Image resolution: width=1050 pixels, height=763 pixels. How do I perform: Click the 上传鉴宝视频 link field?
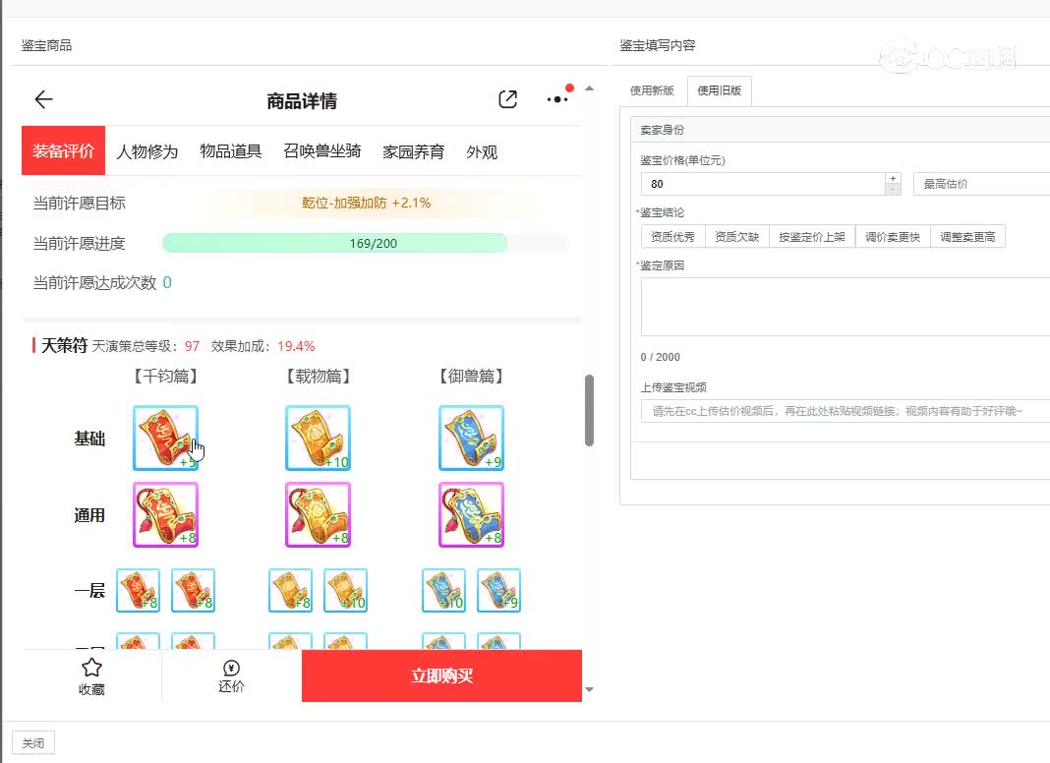click(846, 411)
